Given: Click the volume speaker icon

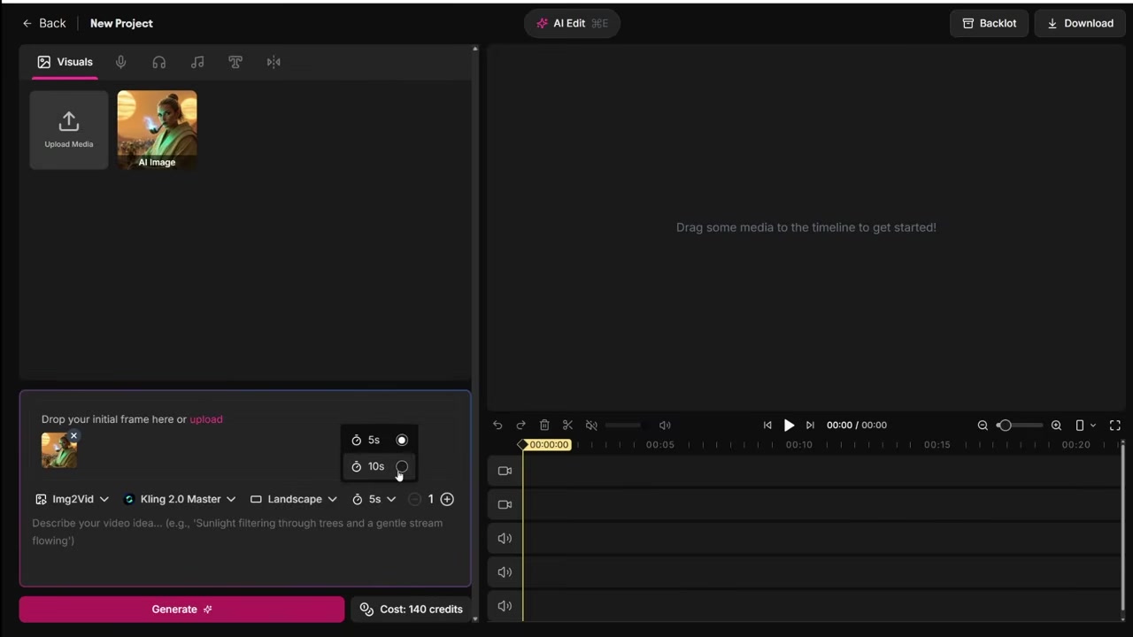Looking at the screenshot, I should [665, 426].
